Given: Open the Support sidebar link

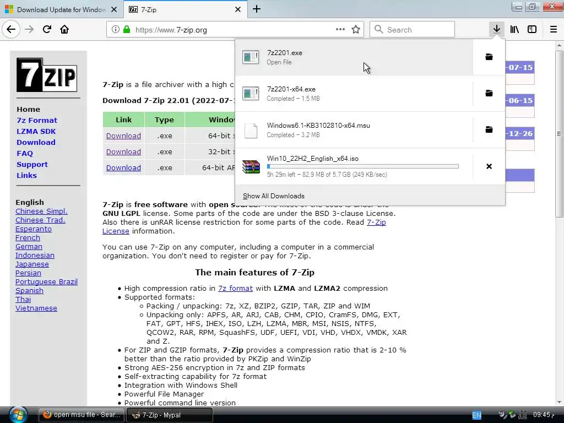Looking at the screenshot, I should coord(32,164).
